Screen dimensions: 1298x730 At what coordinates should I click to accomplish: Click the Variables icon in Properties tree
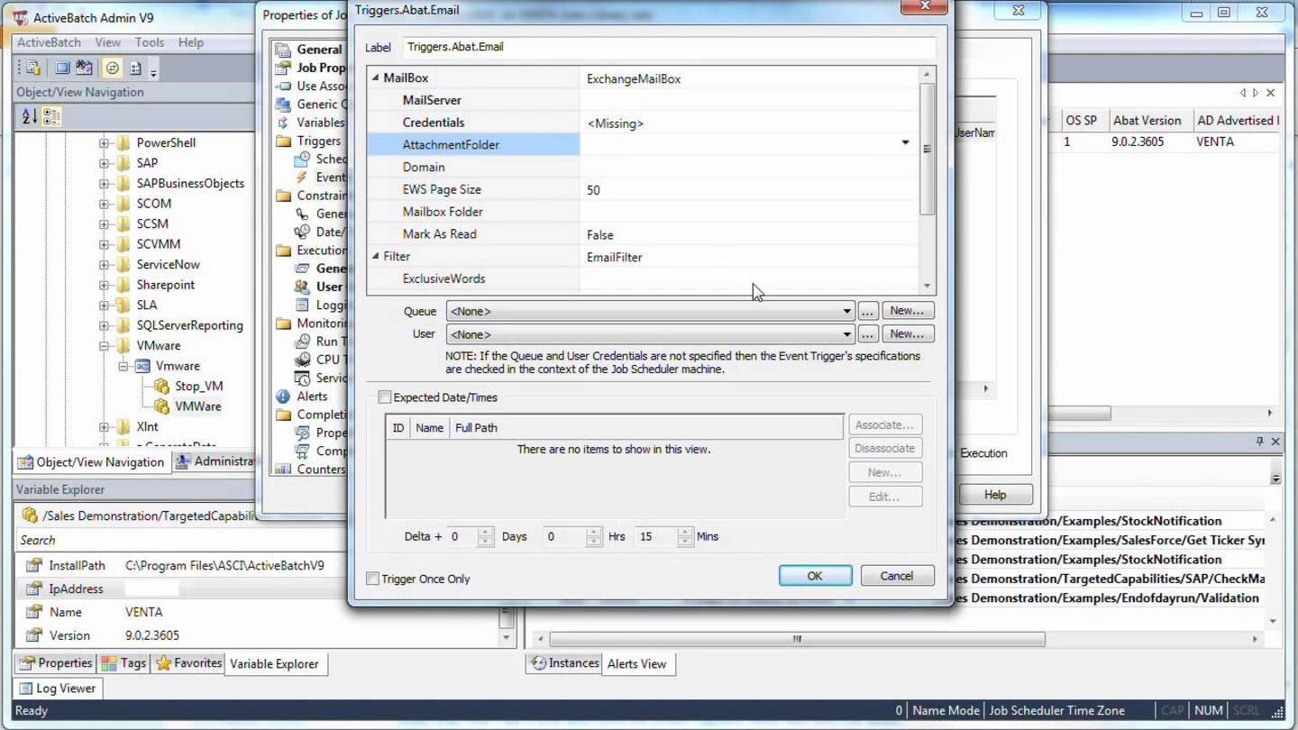point(283,123)
